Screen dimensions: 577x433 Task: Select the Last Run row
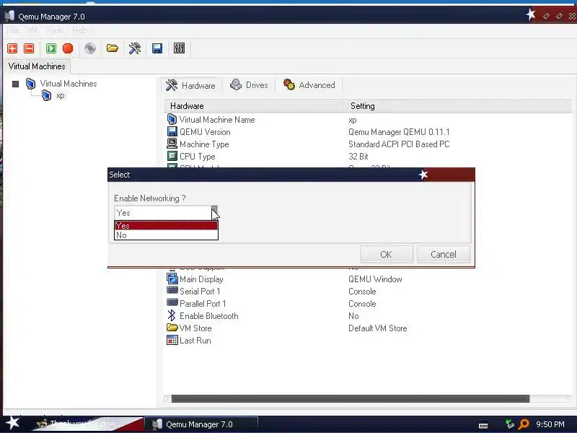pos(368,340)
